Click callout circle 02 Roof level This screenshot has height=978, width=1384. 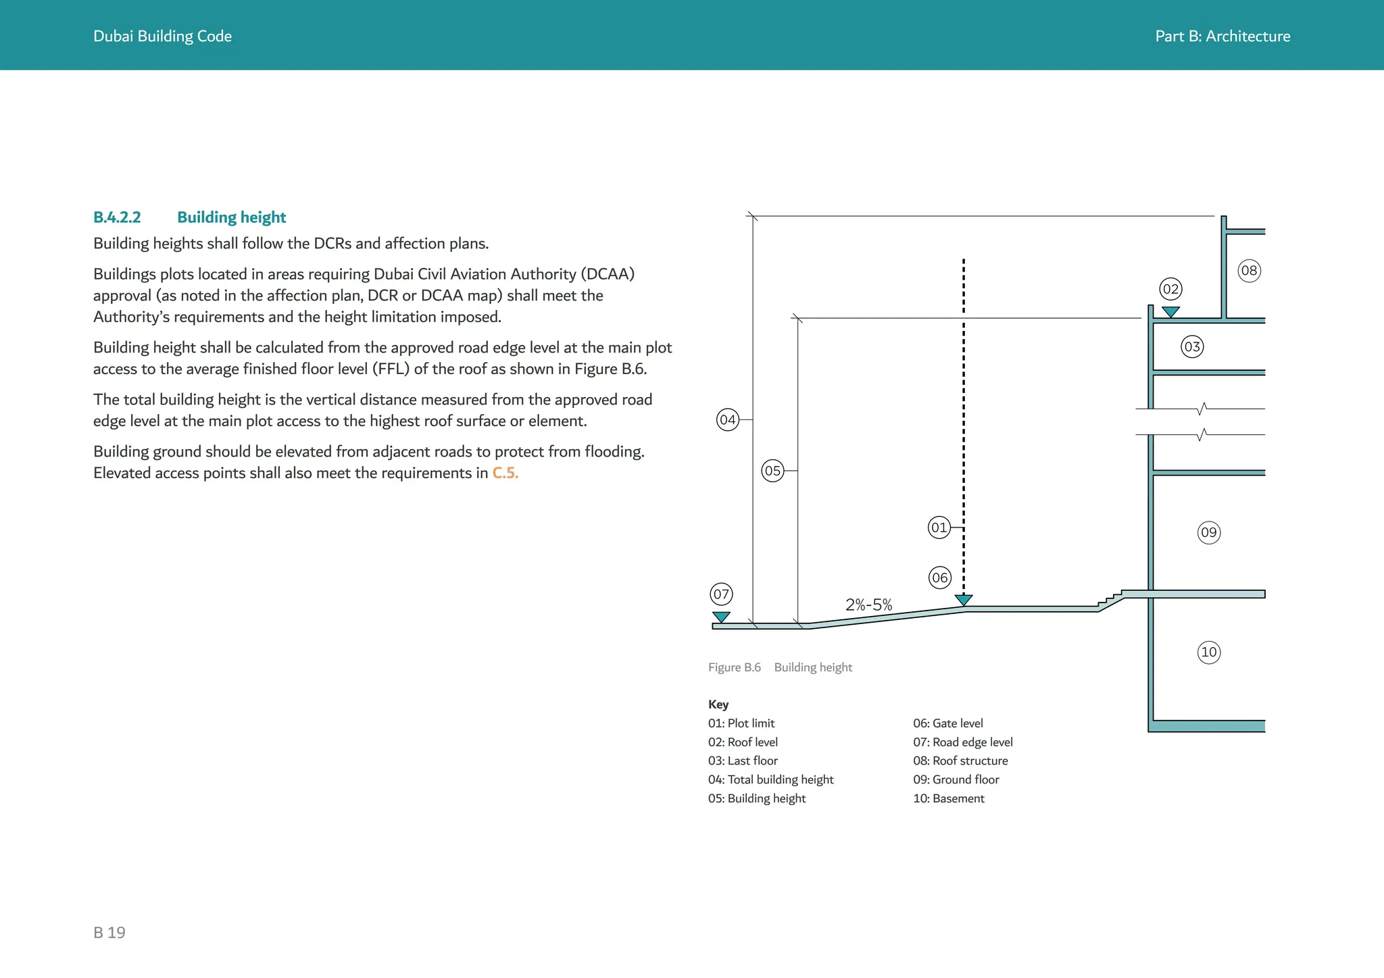coord(1170,289)
